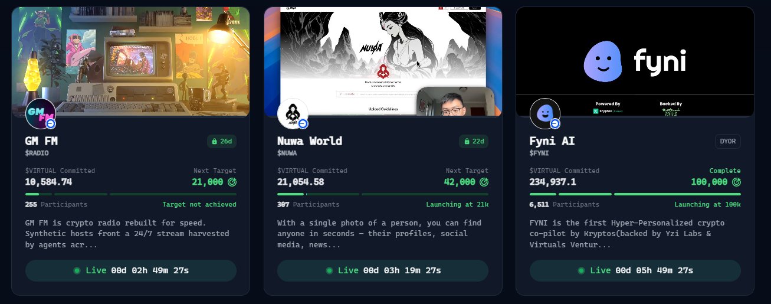Click the target icon beside 21,000
This screenshot has height=304, width=771.
tap(232, 182)
